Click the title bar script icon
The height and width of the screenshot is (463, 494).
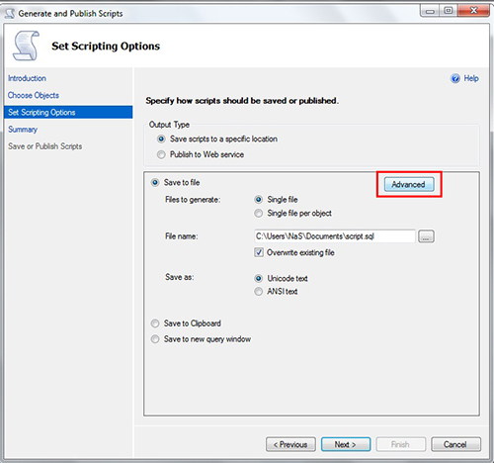pos(10,14)
